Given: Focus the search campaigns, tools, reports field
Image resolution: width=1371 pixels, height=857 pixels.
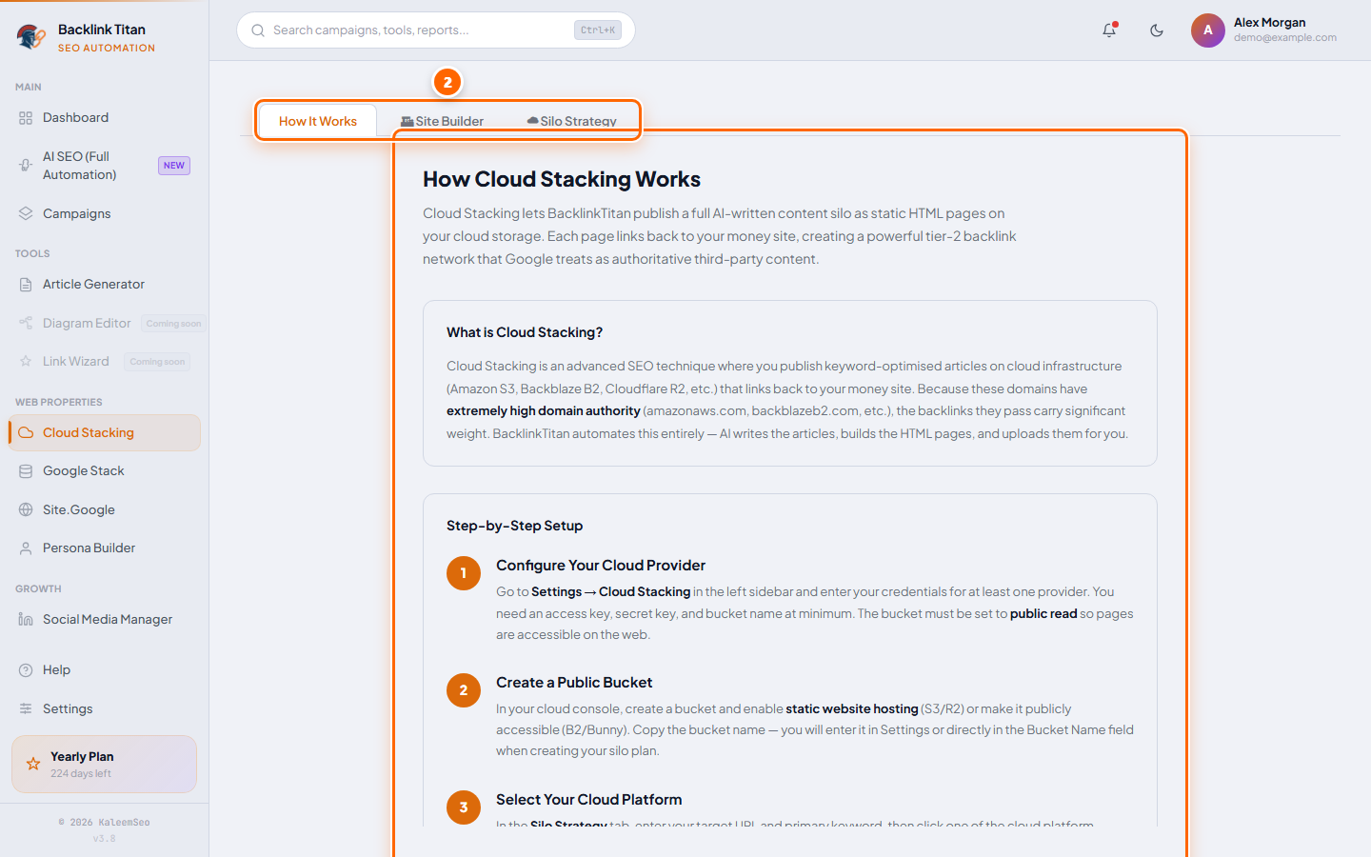Looking at the screenshot, I should pos(436,30).
